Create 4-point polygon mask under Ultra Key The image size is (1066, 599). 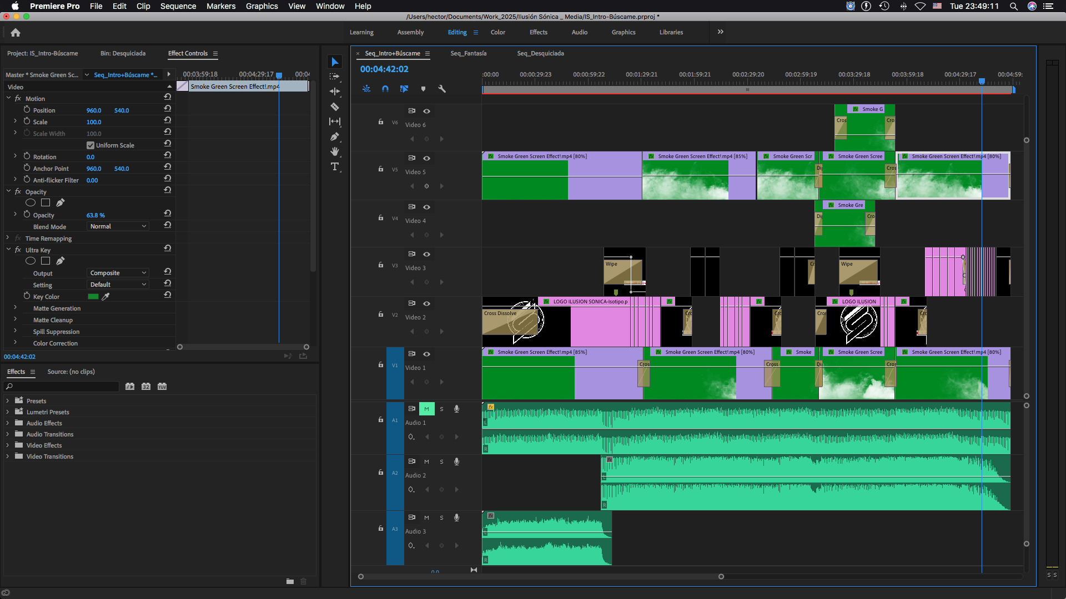46,261
